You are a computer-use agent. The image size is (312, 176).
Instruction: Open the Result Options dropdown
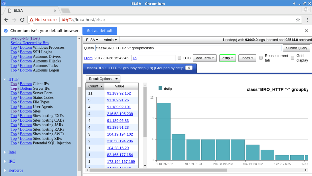(x=103, y=79)
